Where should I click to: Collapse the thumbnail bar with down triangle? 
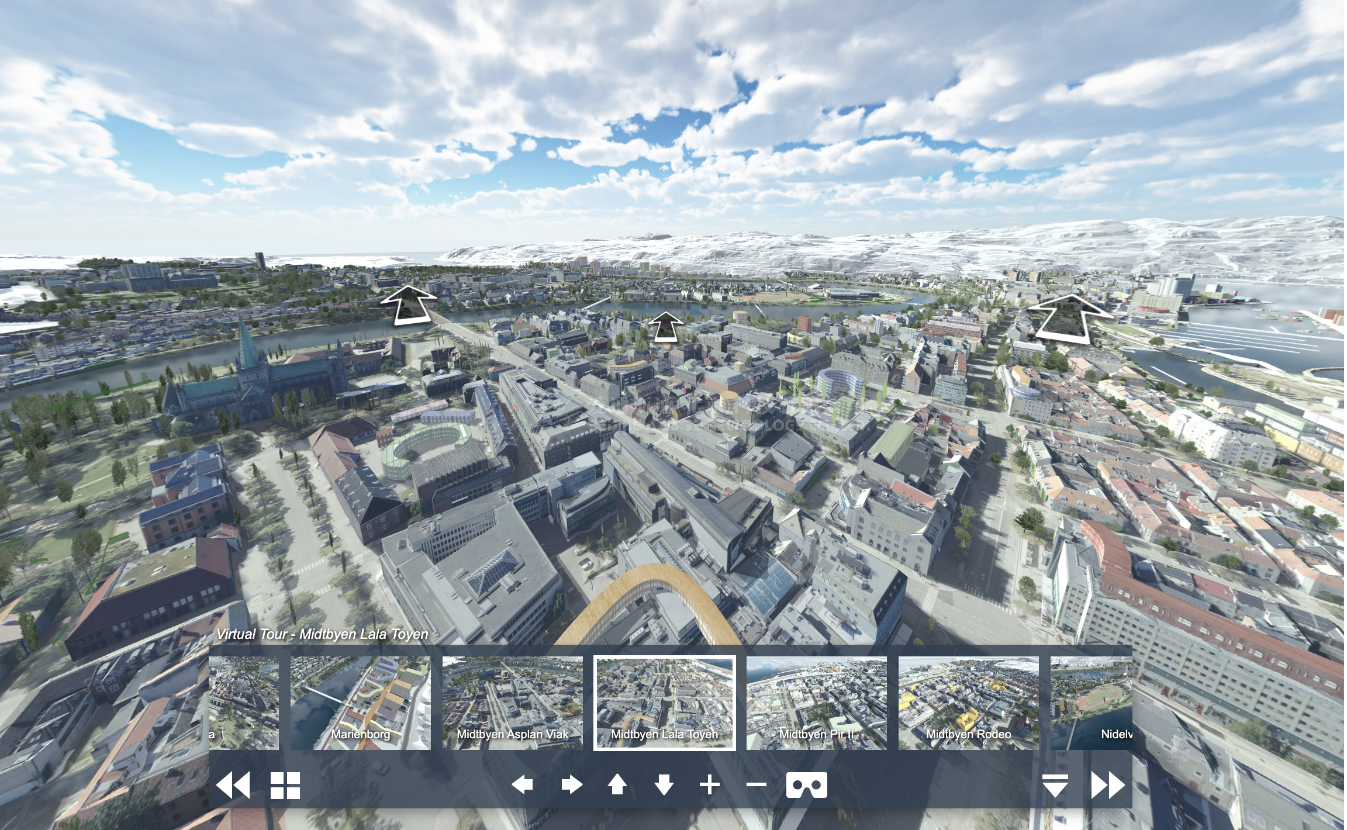tap(1055, 785)
